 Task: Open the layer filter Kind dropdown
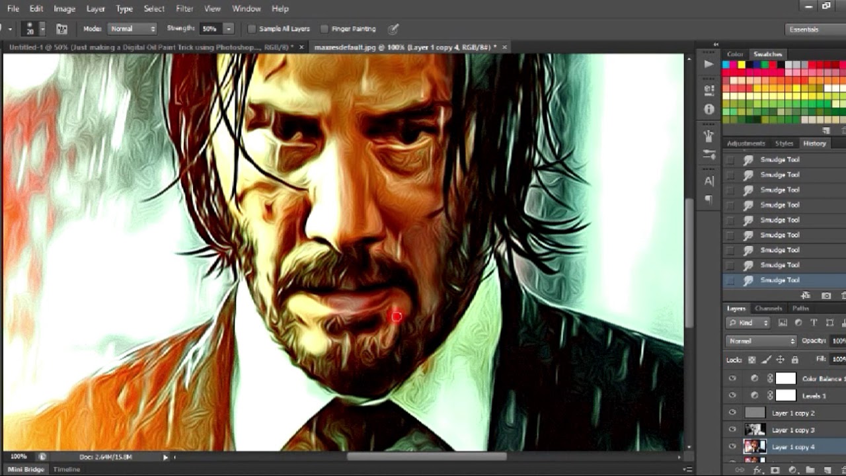click(x=749, y=323)
